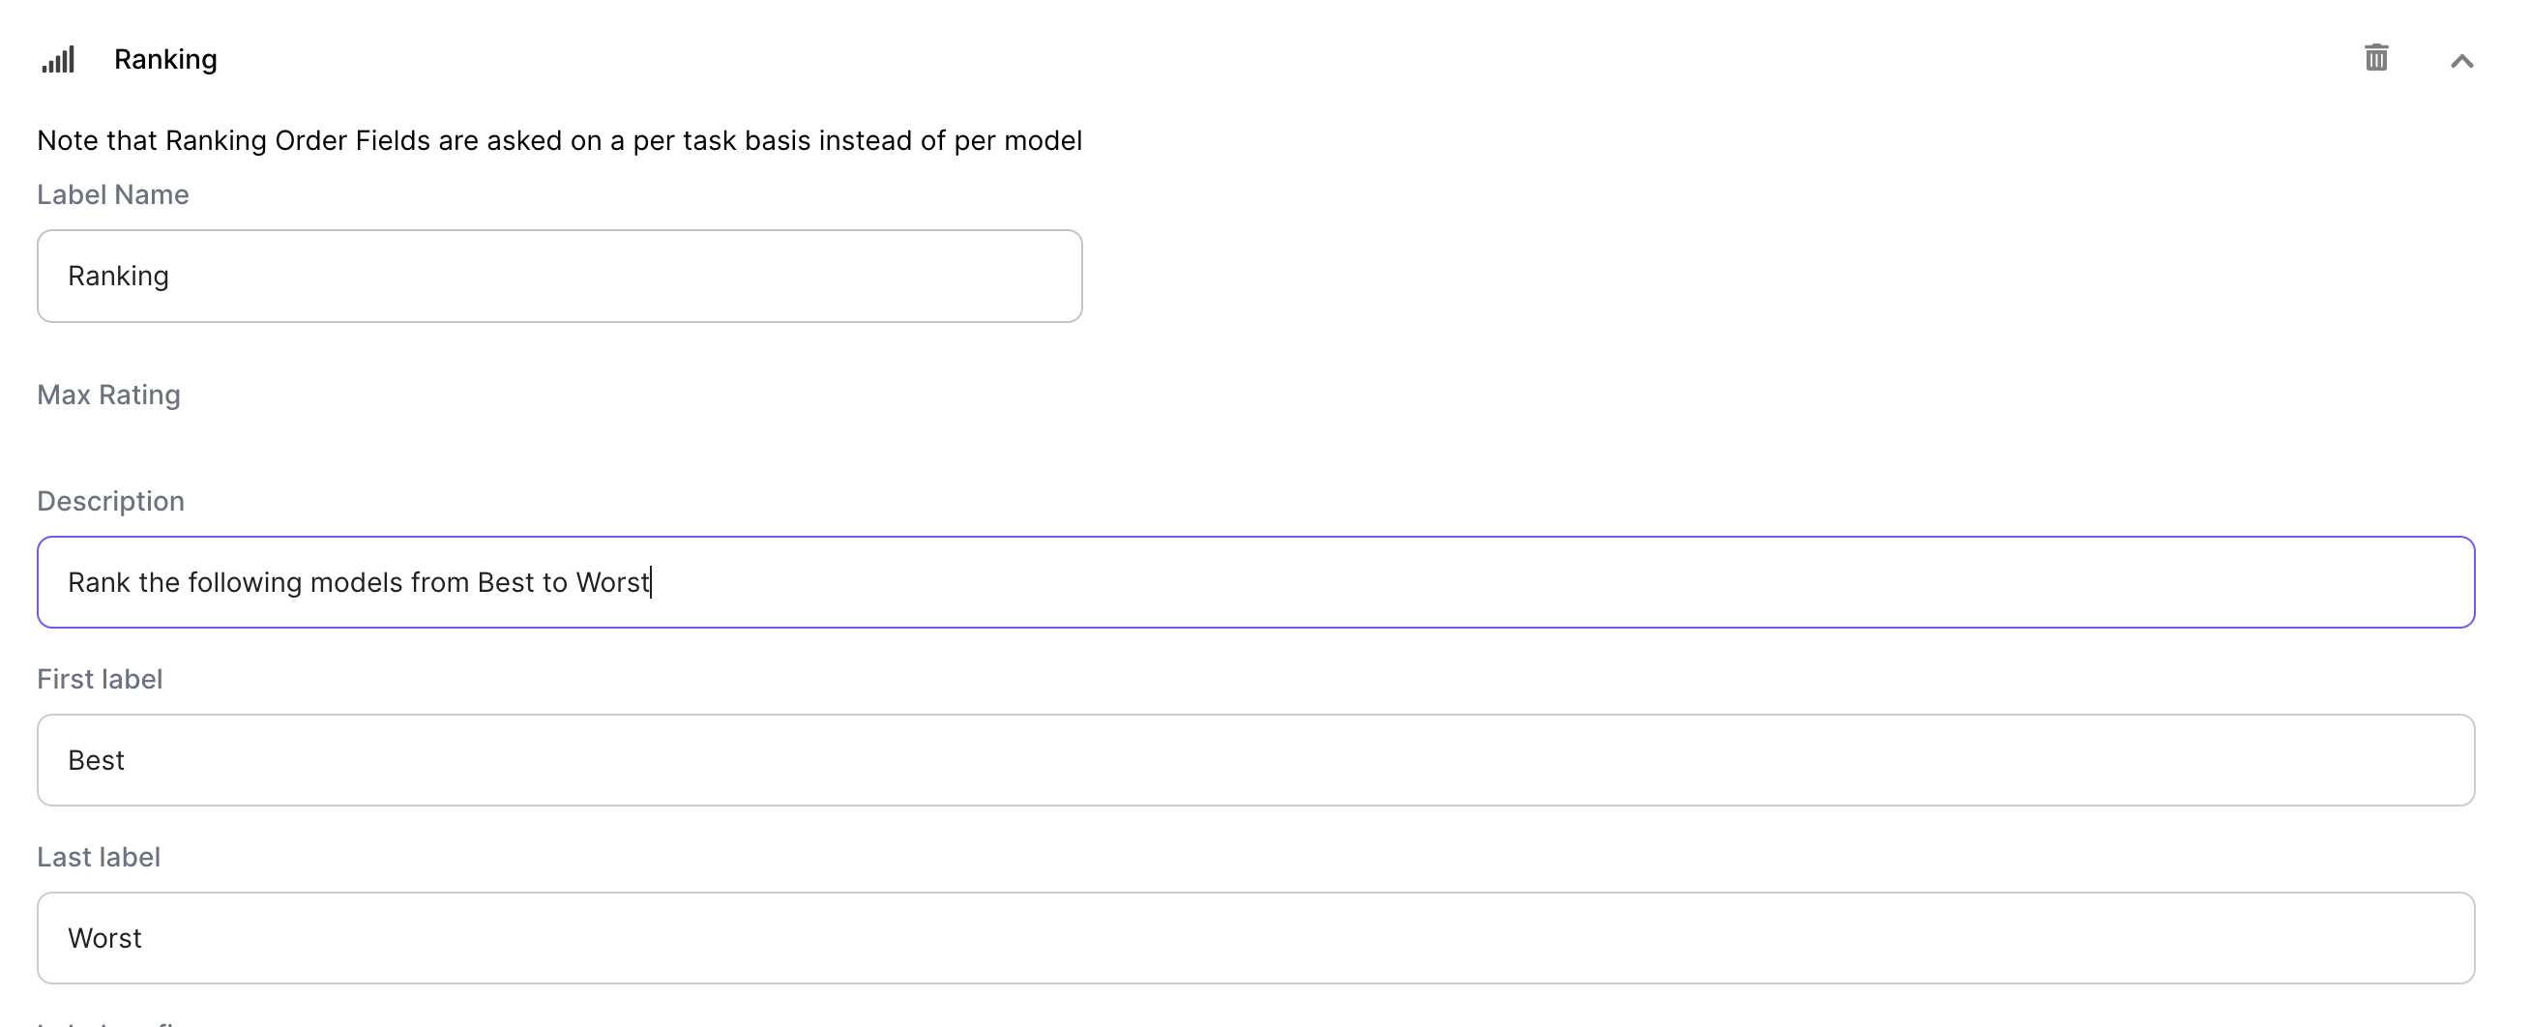
Task: Place cursor on "Ranking" text in Label Name
Action: coord(118,276)
